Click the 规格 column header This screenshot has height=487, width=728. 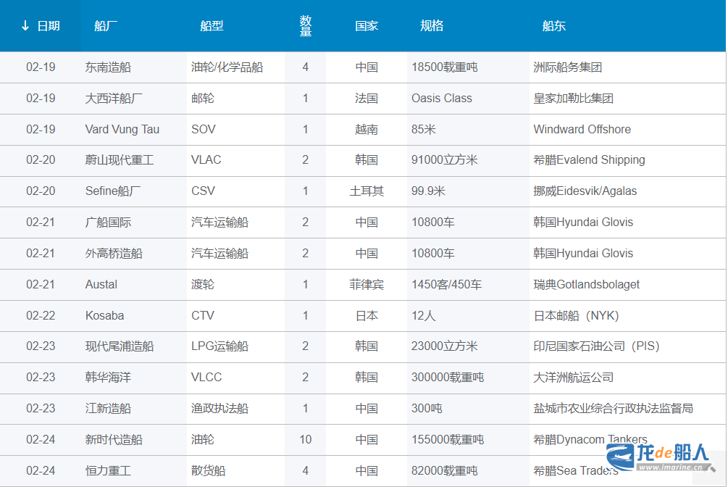(x=432, y=26)
